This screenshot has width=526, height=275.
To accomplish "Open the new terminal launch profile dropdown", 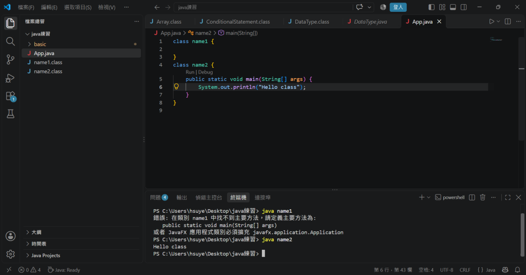I will point(429,197).
